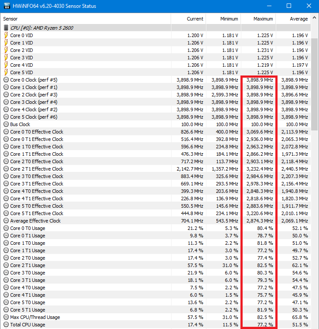Screen dimensions: 319x329
Task: Click the 3,069.6 MHz maximum of Core 0 T0 Effective Clock
Action: 260,132
